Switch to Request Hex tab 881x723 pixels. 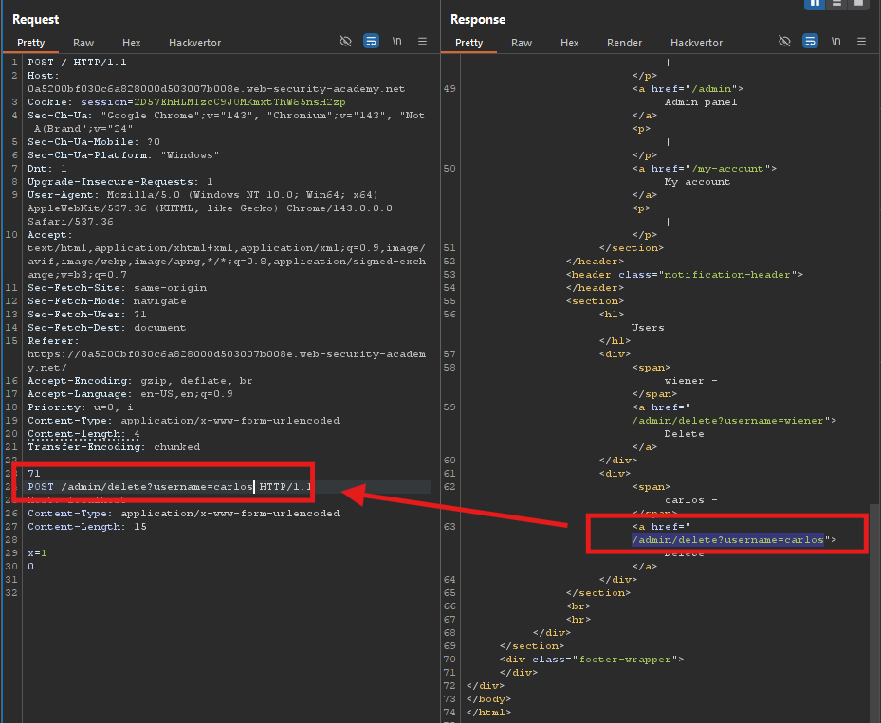132,43
